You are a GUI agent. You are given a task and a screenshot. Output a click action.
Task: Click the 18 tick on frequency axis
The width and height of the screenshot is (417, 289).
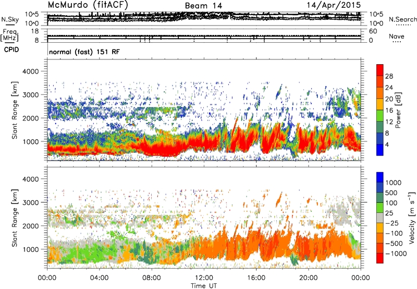tap(35, 31)
